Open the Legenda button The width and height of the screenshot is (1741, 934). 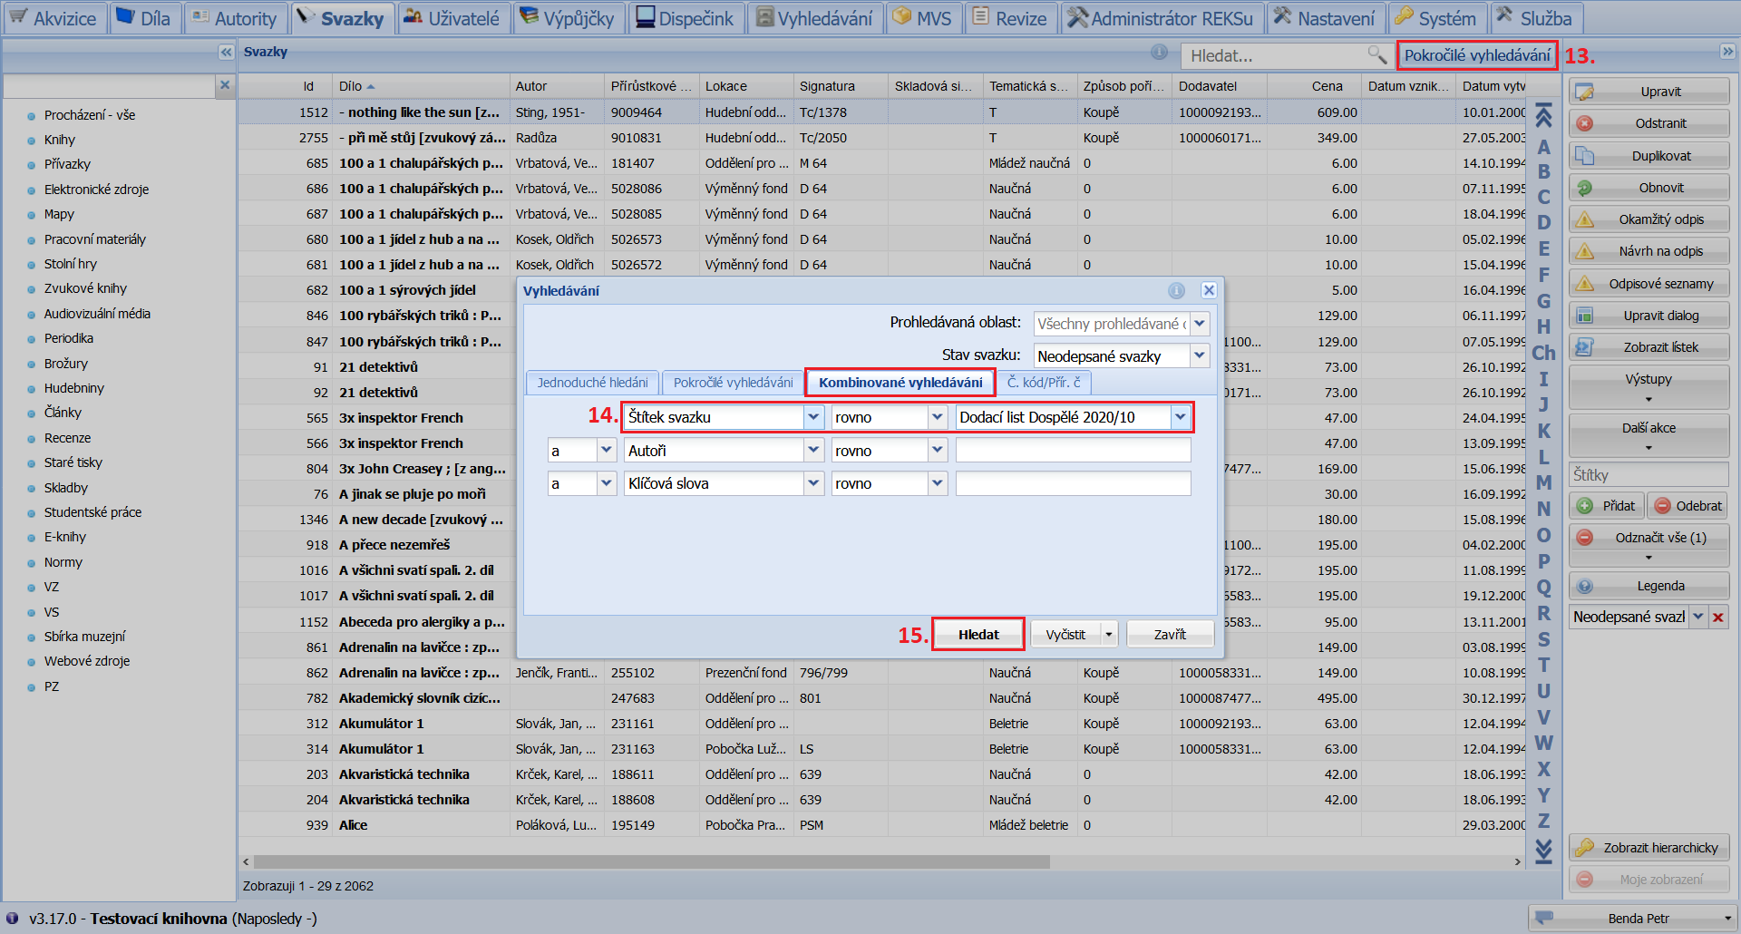(x=1649, y=587)
